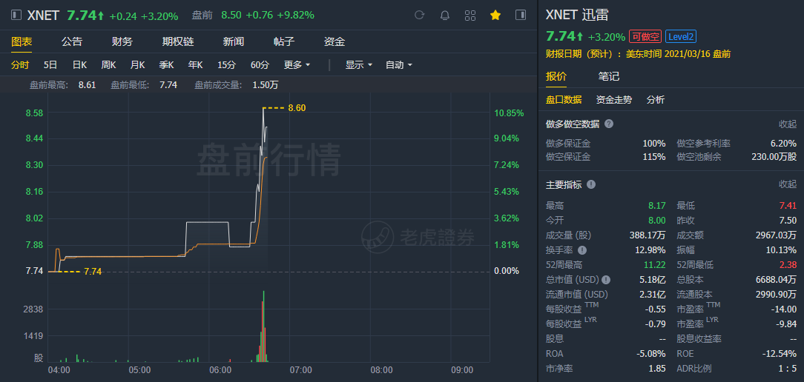Toggle the favorite star icon

tap(495, 15)
